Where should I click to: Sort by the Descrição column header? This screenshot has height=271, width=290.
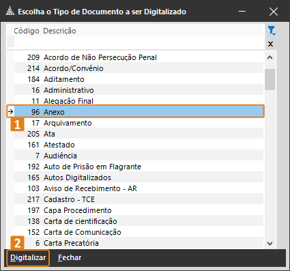(59, 31)
